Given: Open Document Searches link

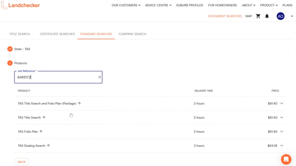Looking at the screenshot, I should tap(225, 16).
